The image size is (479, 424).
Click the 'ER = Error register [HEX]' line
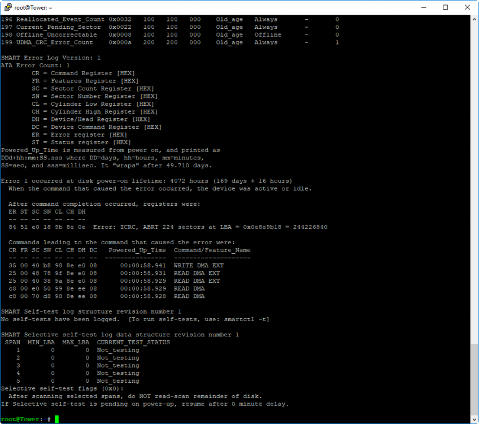click(x=80, y=135)
